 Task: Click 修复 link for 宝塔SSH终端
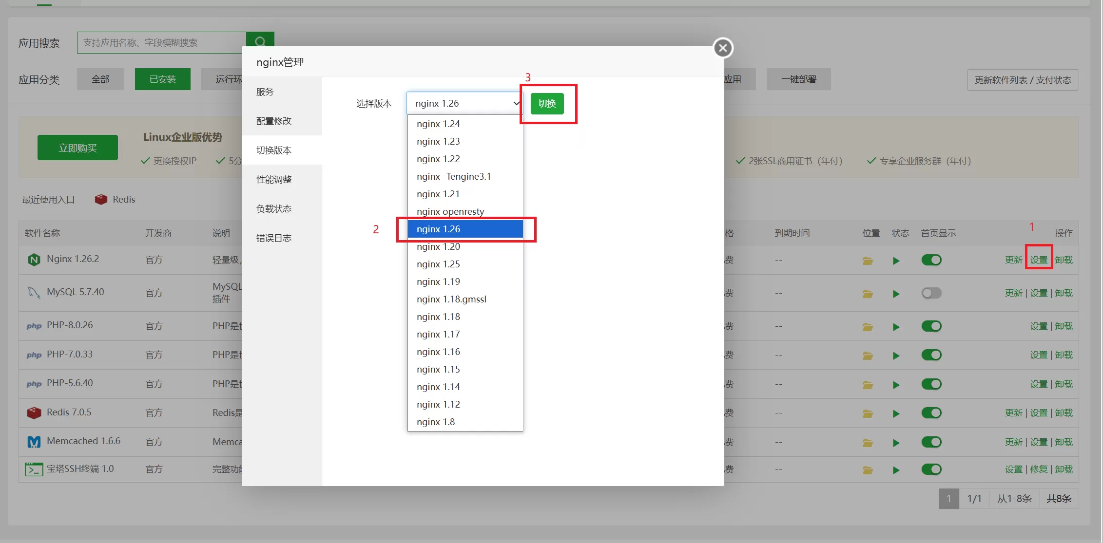tap(1039, 469)
